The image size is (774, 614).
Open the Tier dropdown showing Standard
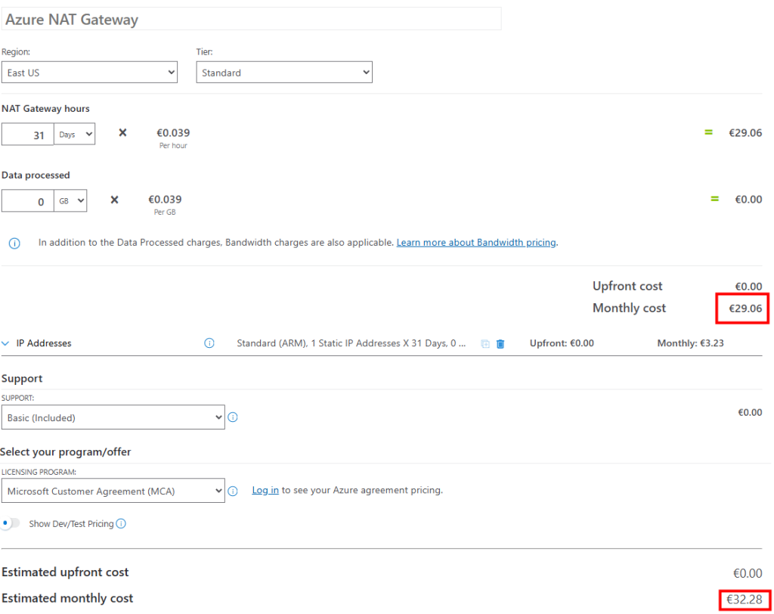pos(284,72)
